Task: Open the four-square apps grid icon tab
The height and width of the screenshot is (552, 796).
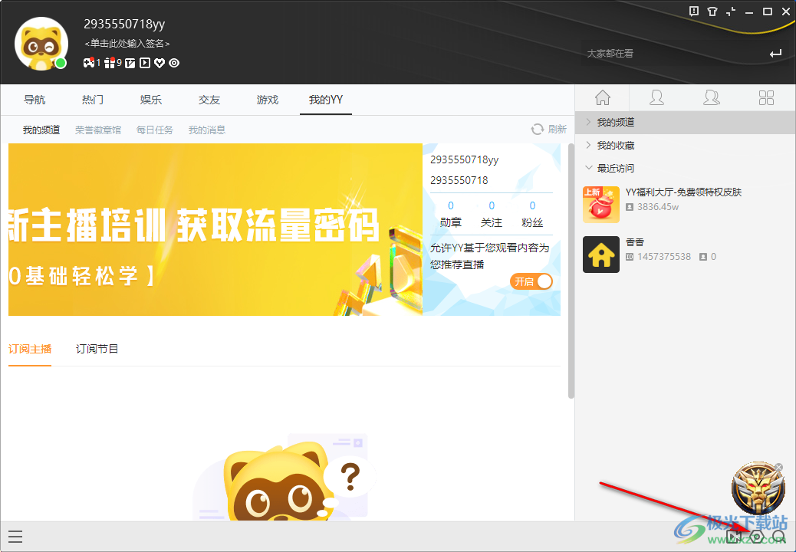Action: click(767, 97)
